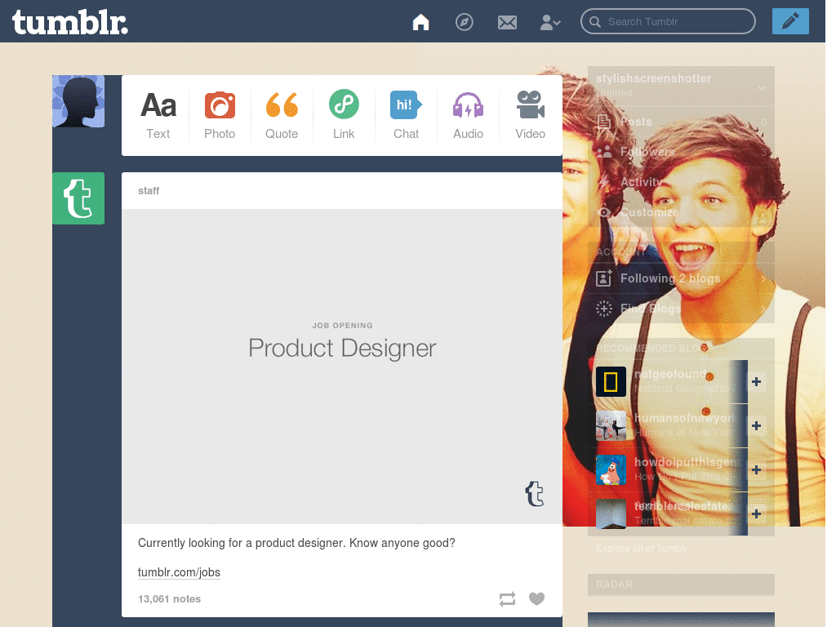Follow humansofnewyork with plus button

click(756, 425)
